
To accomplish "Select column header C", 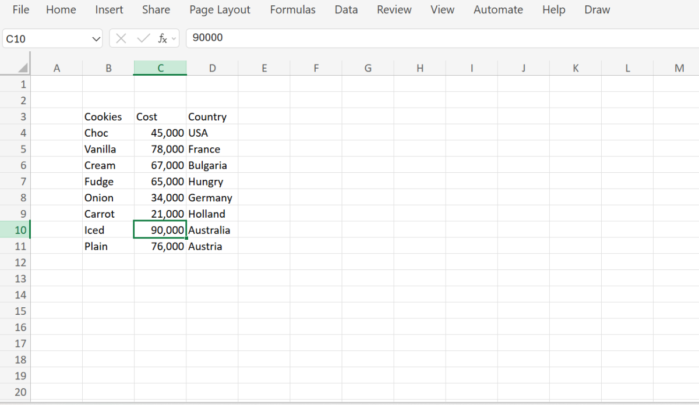I will coord(160,67).
